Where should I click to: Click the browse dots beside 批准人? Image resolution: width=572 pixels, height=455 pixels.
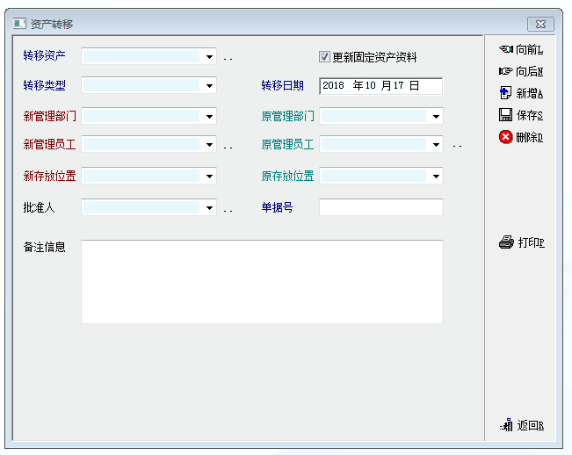tap(228, 210)
